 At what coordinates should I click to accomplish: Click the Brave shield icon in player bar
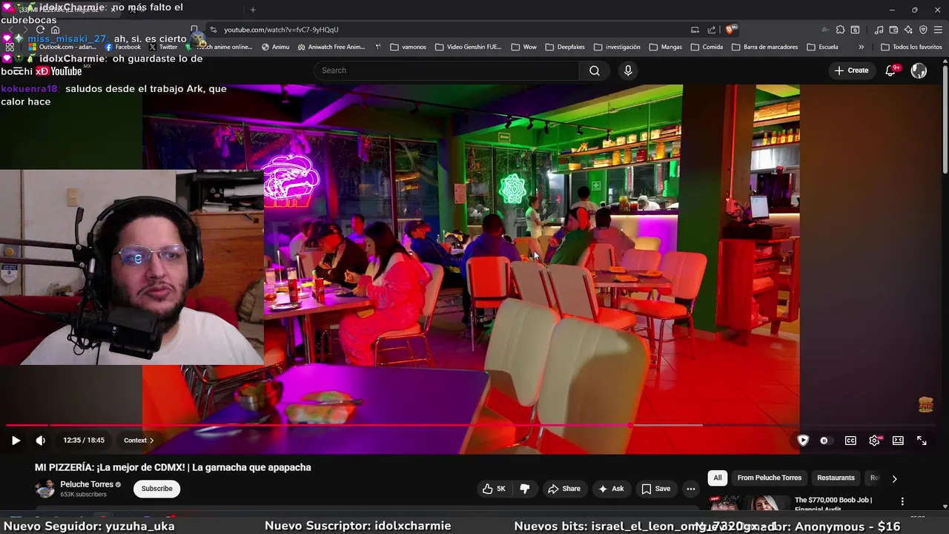tap(803, 441)
